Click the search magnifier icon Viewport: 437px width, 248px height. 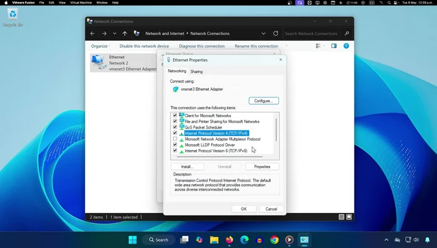coord(346,34)
